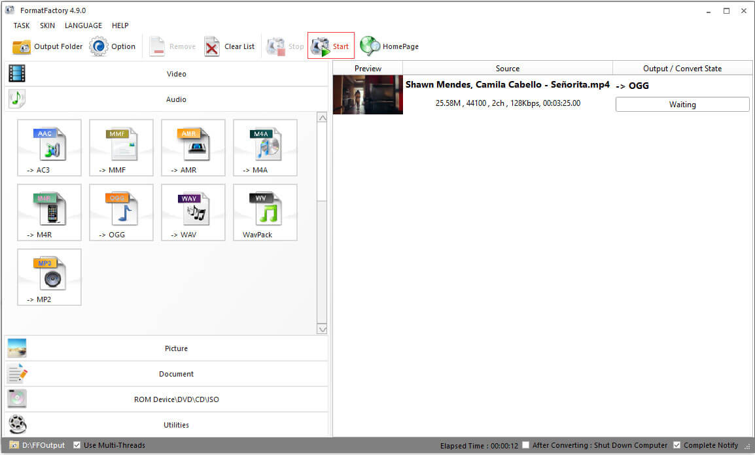Toggle the Use Multi-Threads checkbox
The image size is (755, 455).
click(x=77, y=445)
